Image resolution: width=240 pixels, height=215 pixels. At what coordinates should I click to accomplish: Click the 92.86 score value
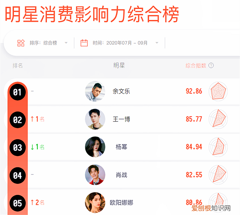(194, 91)
